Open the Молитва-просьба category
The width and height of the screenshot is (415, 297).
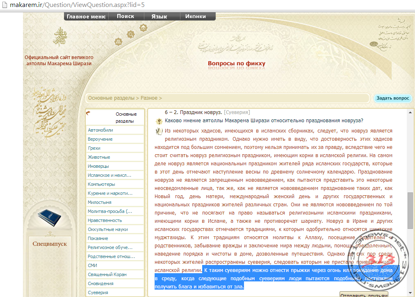[115, 211]
